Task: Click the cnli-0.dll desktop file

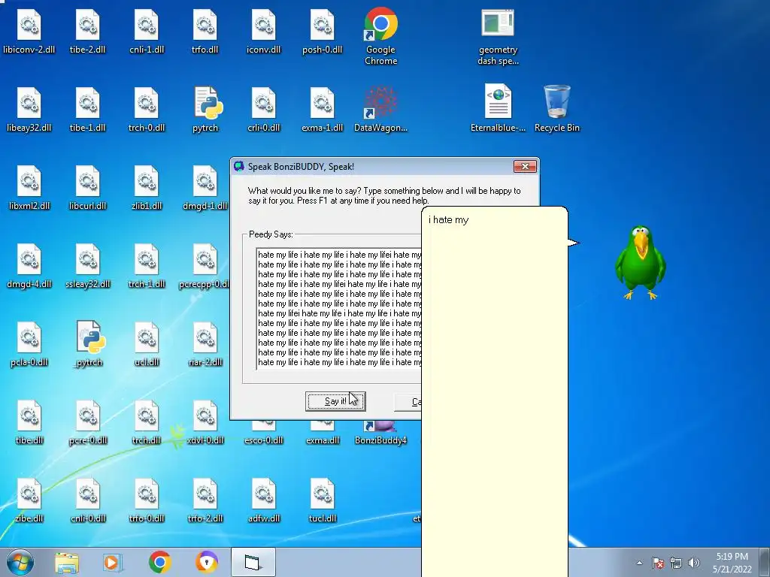Action: pos(87,500)
